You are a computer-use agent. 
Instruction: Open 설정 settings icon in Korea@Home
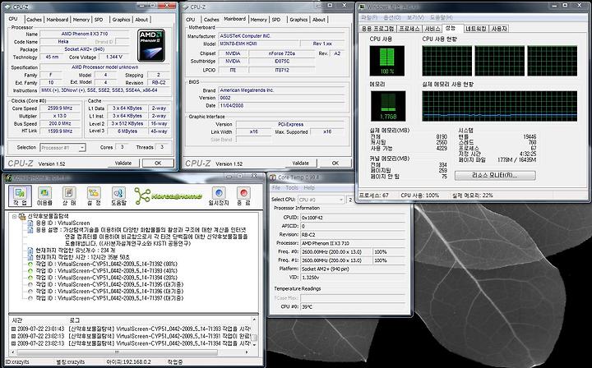tap(94, 195)
